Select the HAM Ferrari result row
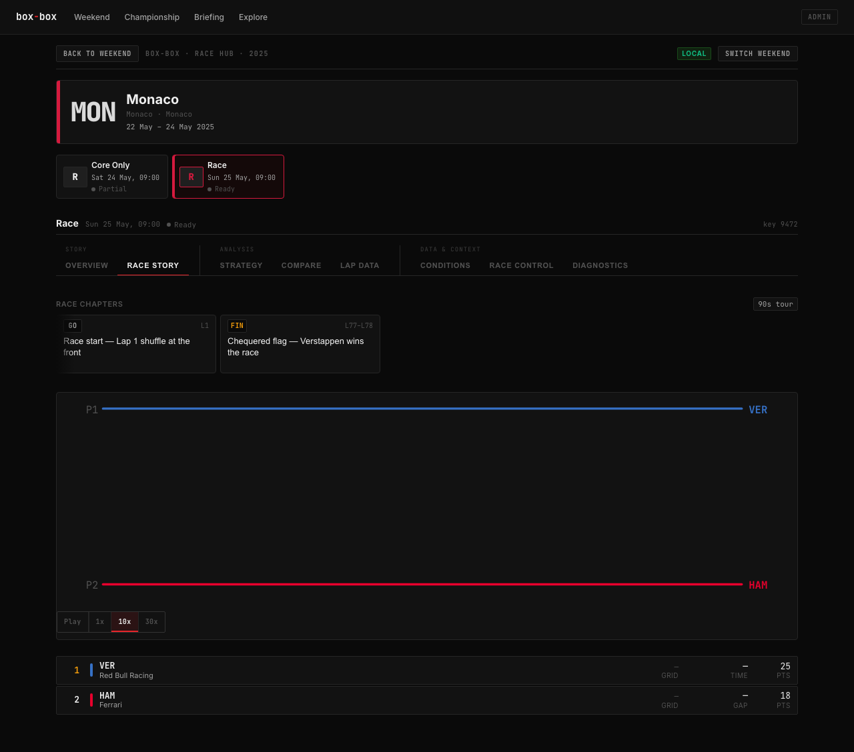This screenshot has height=752, width=854. [427, 701]
